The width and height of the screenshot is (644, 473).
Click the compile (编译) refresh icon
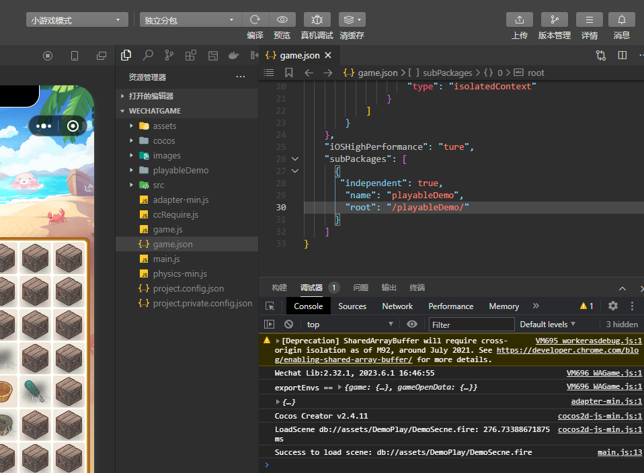pyautogui.click(x=255, y=20)
